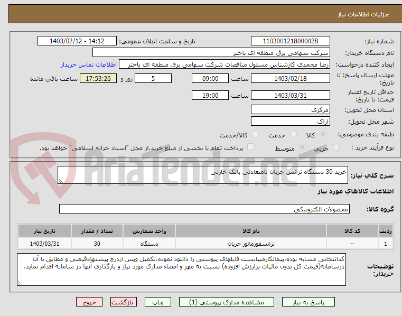Click the delivery city field اراک

[x=290, y=122]
